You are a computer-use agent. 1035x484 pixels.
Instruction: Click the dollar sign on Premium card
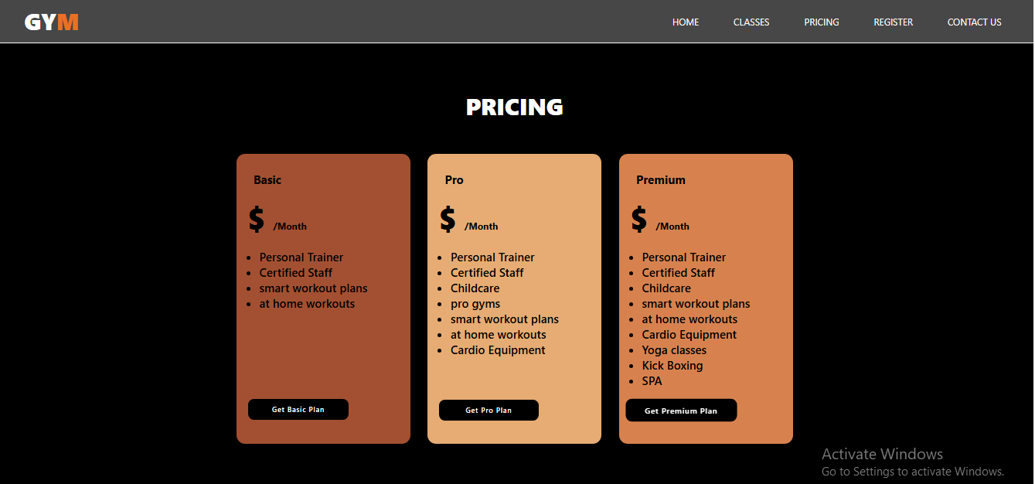pos(638,219)
